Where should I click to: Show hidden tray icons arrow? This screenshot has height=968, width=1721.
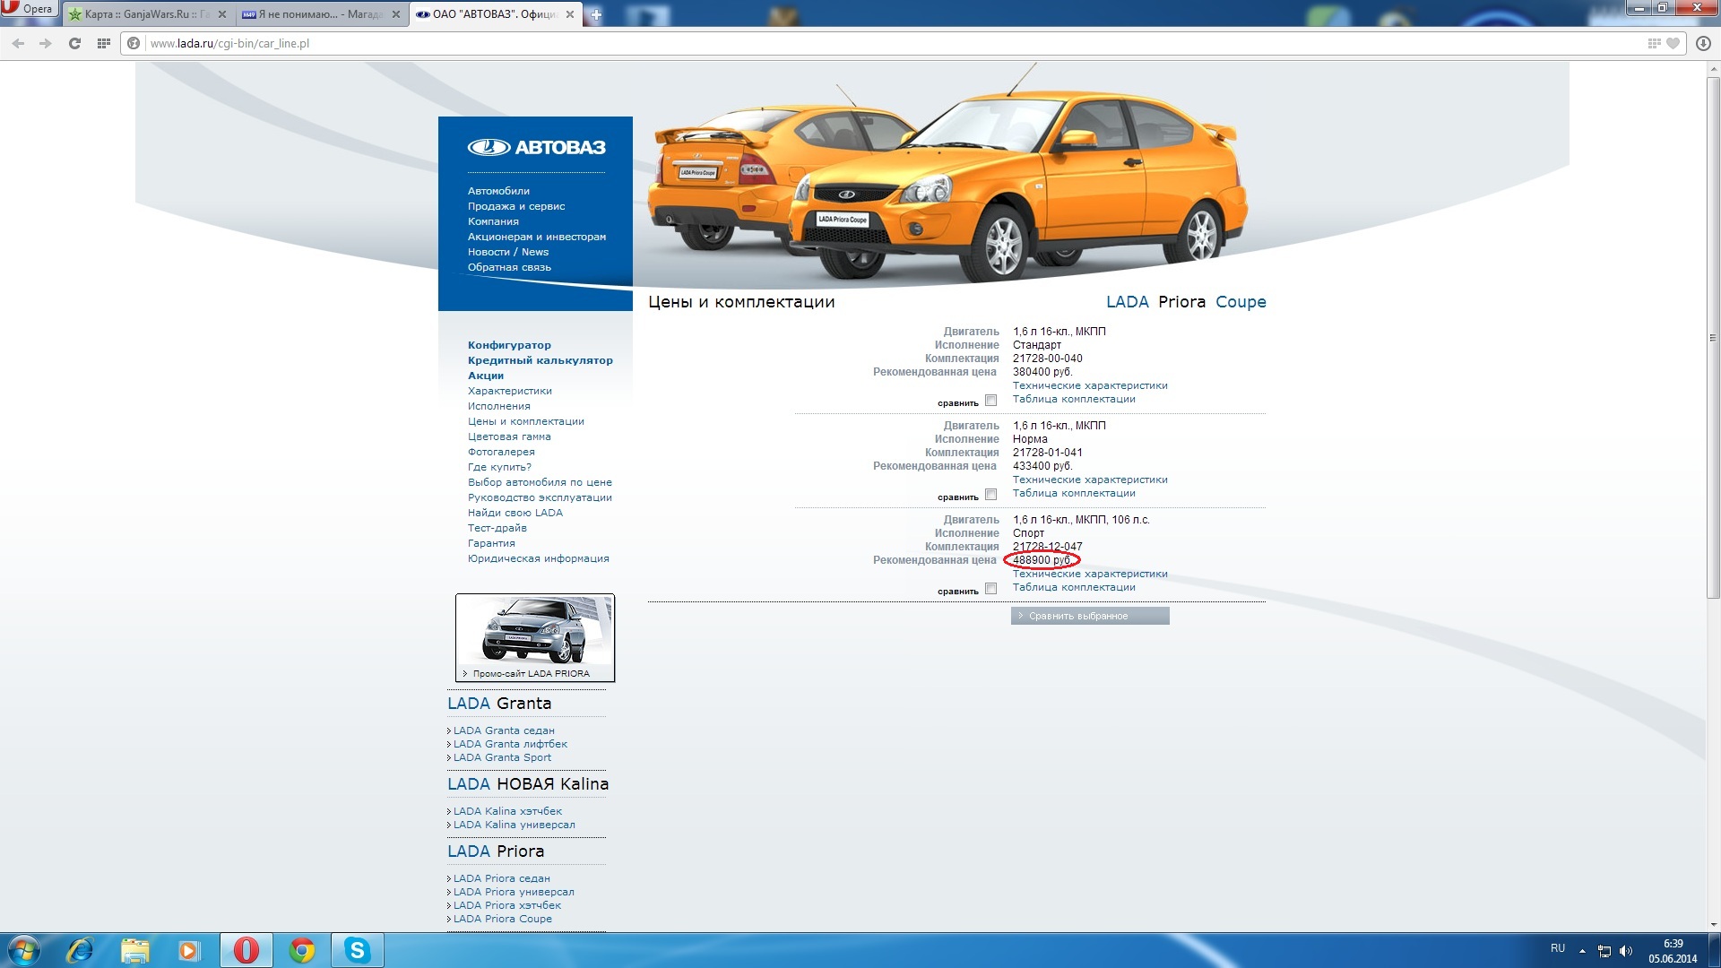tap(1582, 950)
